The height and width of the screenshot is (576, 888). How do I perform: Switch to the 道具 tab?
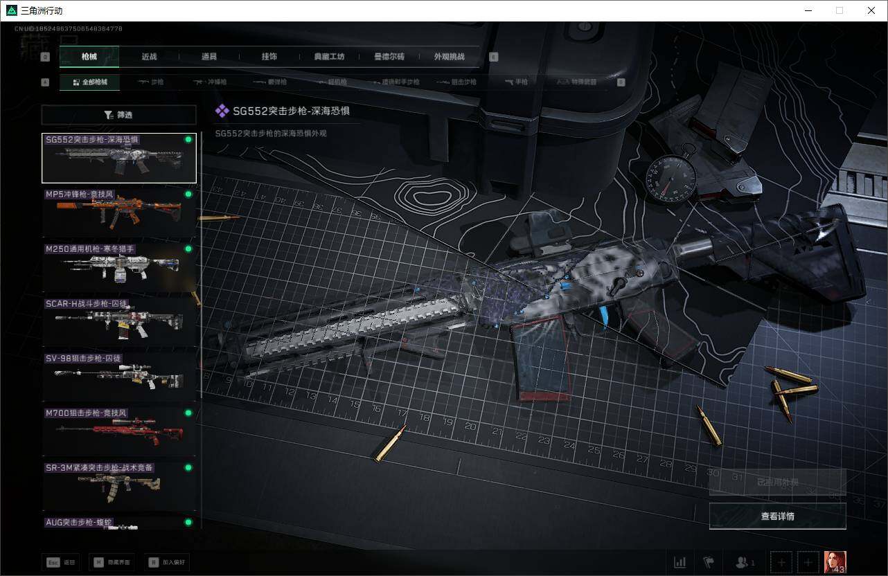click(x=209, y=57)
